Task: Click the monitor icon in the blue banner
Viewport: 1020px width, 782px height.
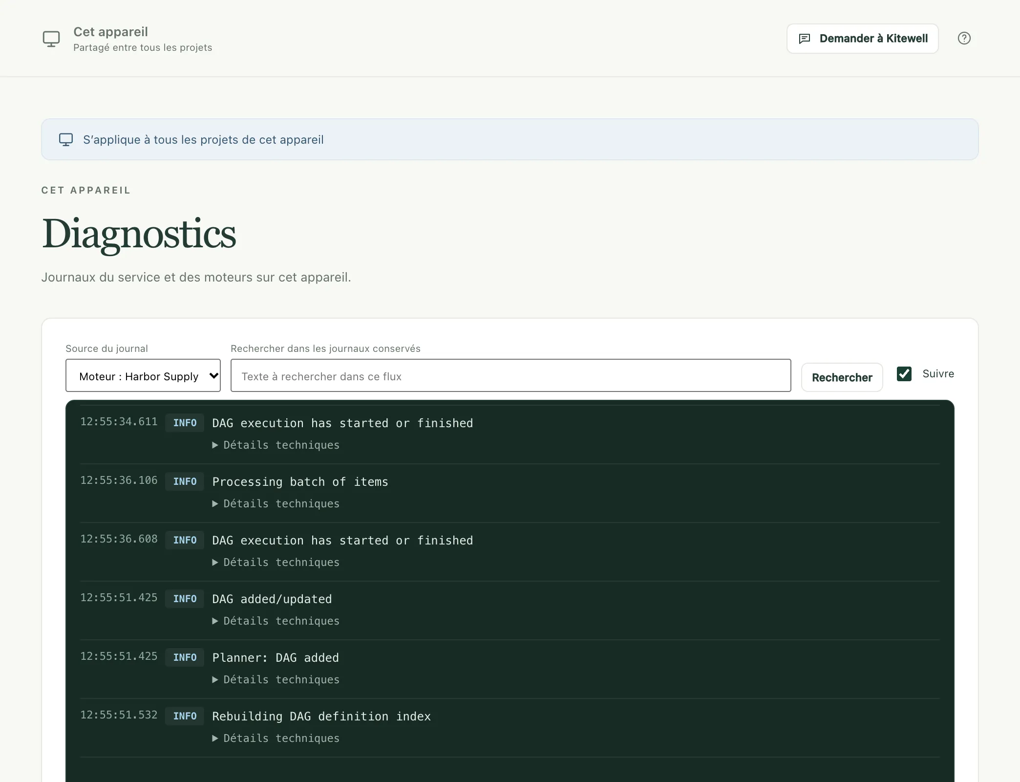Action: point(66,140)
